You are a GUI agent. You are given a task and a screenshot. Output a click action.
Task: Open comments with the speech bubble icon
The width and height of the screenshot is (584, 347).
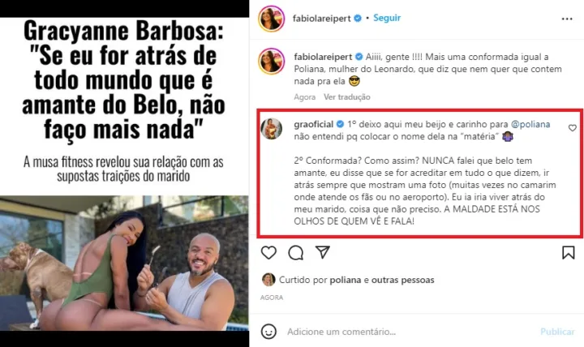(296, 253)
